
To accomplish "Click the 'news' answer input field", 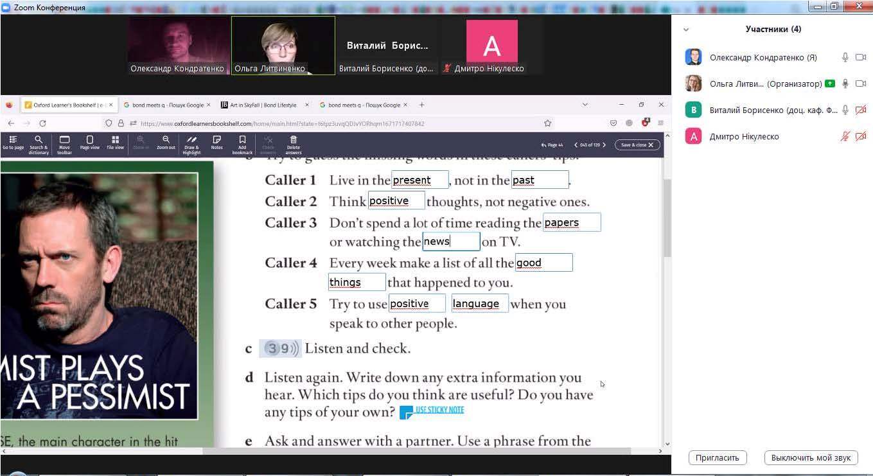I will (x=451, y=242).
